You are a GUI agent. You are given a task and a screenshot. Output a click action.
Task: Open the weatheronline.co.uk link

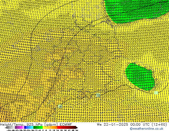[147, 129]
